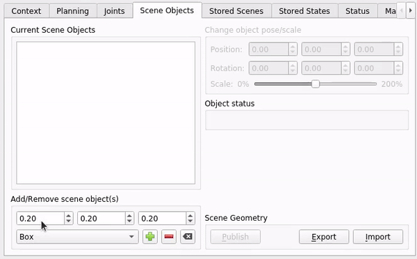The height and width of the screenshot is (259, 417).
Task: Go to the Stored States tab
Action: 304,11
